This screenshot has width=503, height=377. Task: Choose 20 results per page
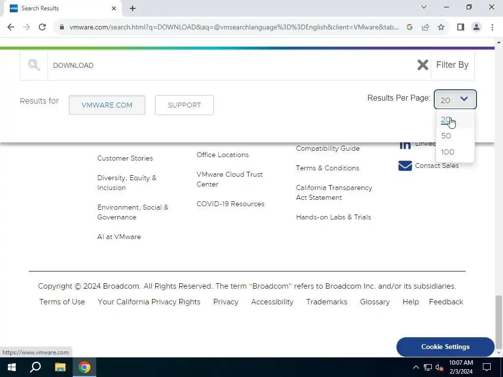coord(445,120)
